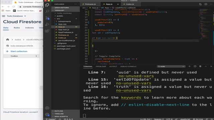The height and width of the screenshot is (120, 214).
Task: Open Firebase hamburger menu icon
Action: click(4, 16)
